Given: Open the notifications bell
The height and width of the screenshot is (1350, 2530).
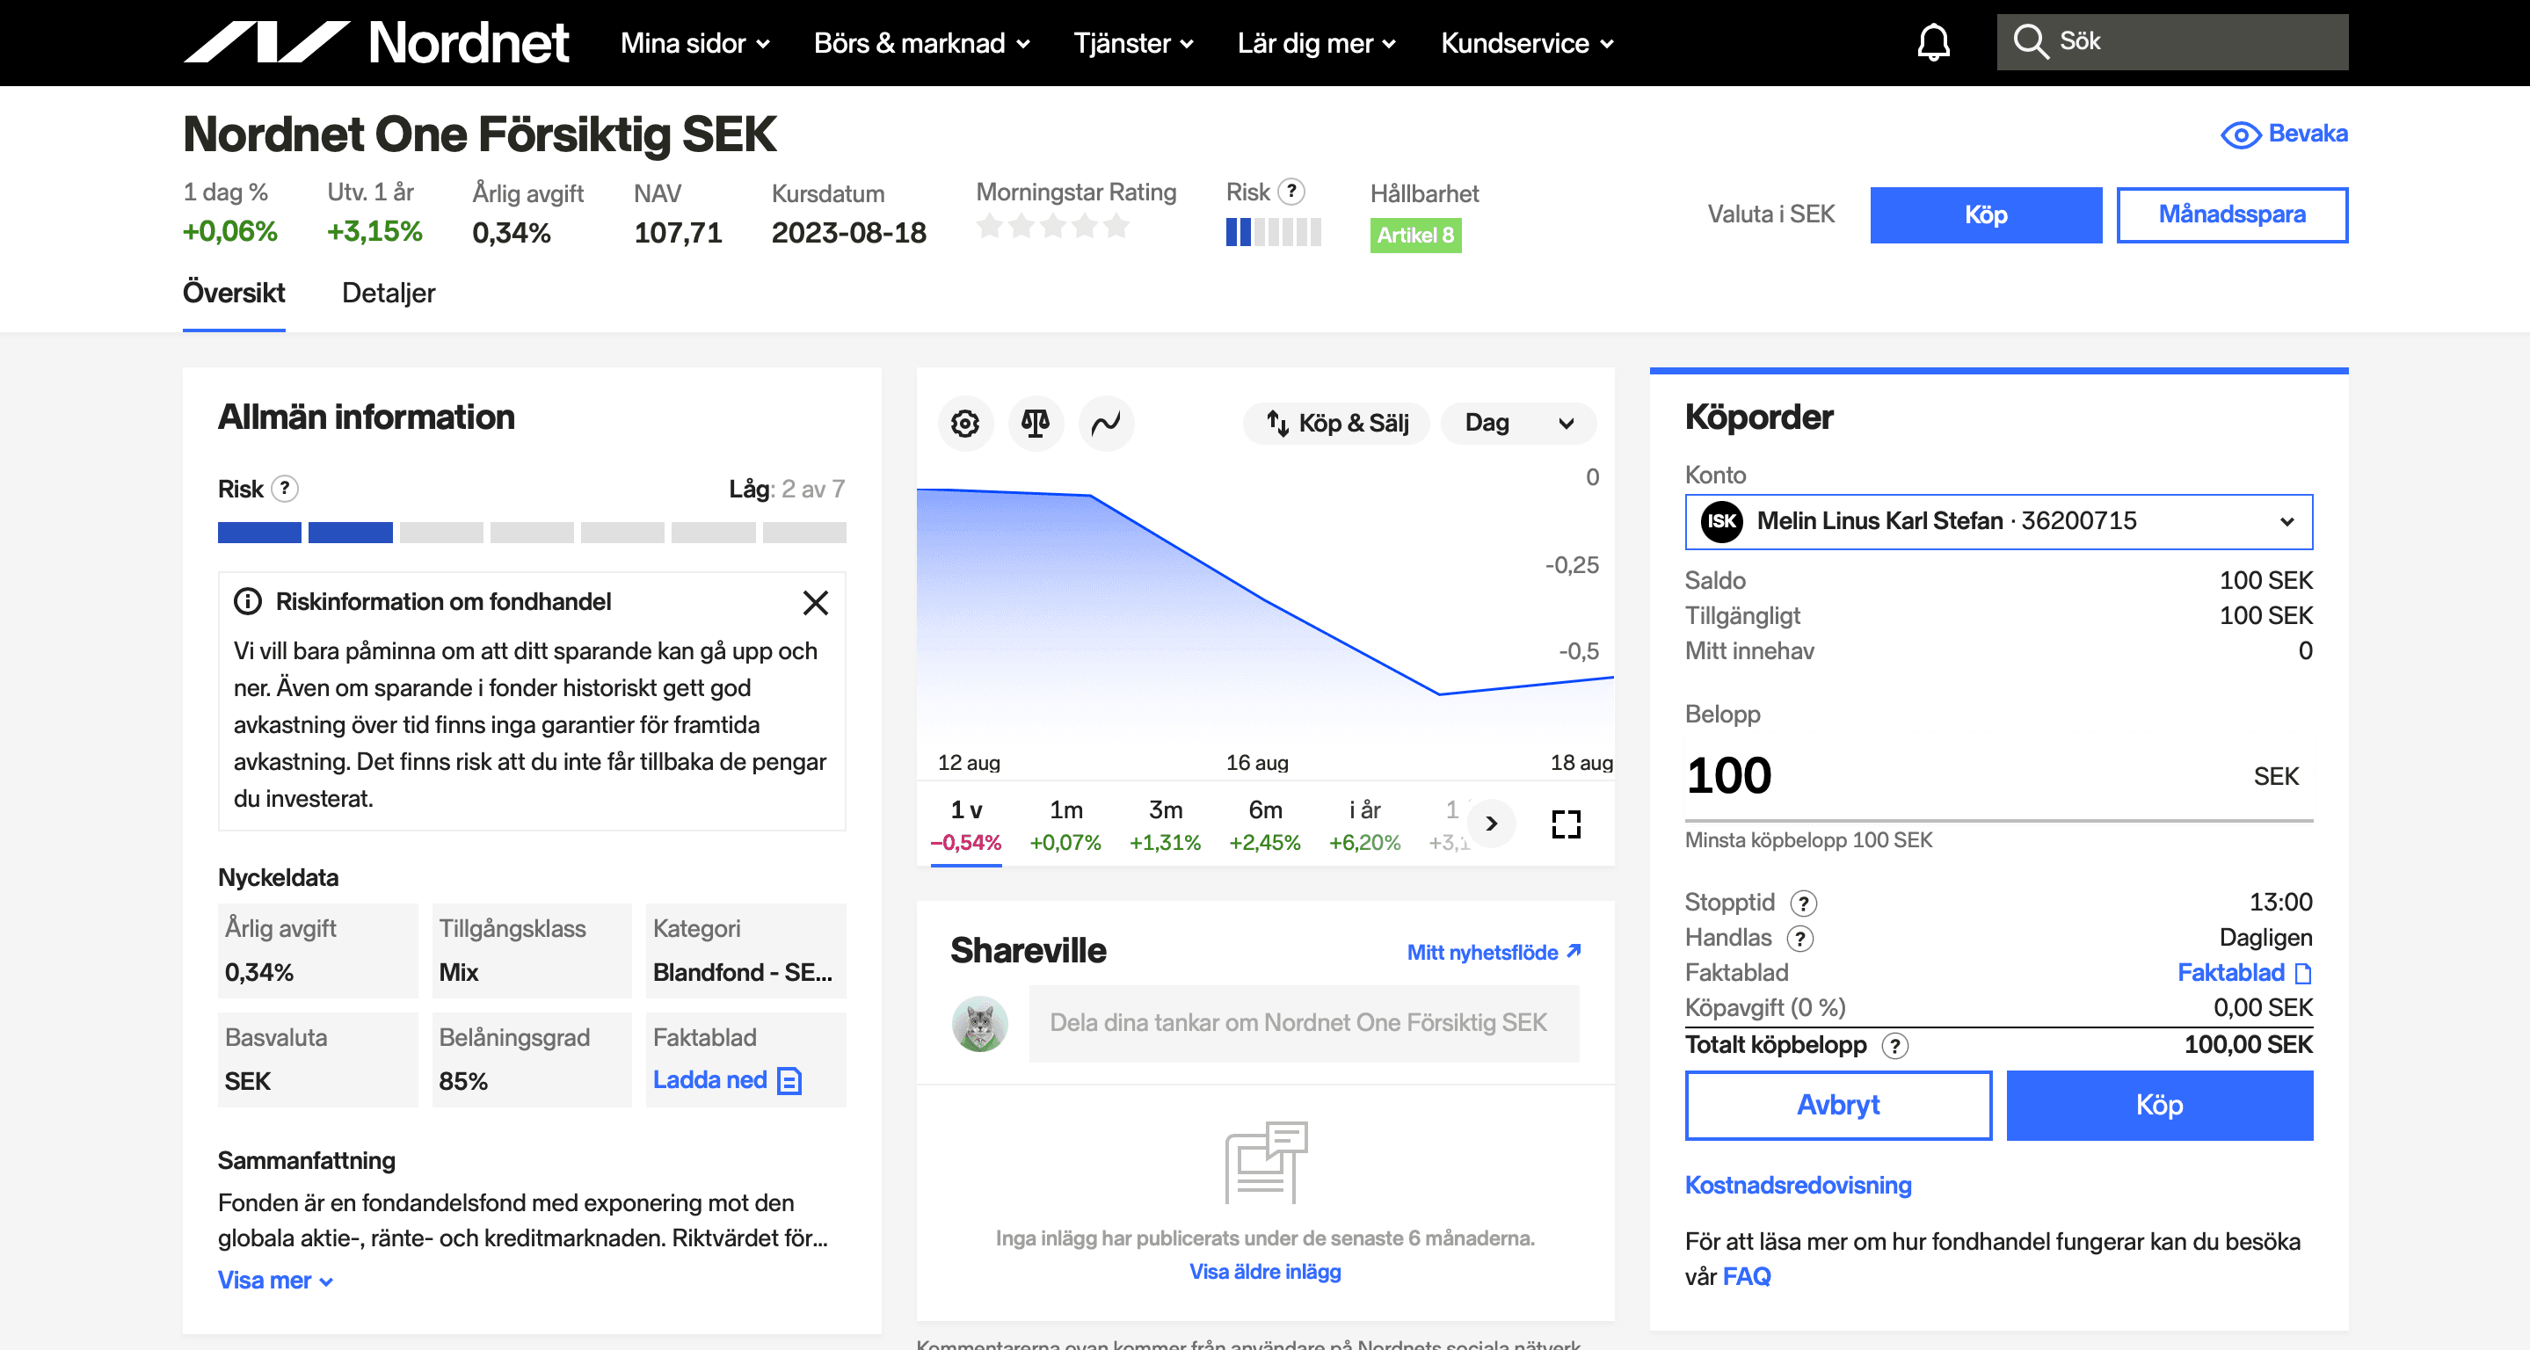Looking at the screenshot, I should 1933,42.
